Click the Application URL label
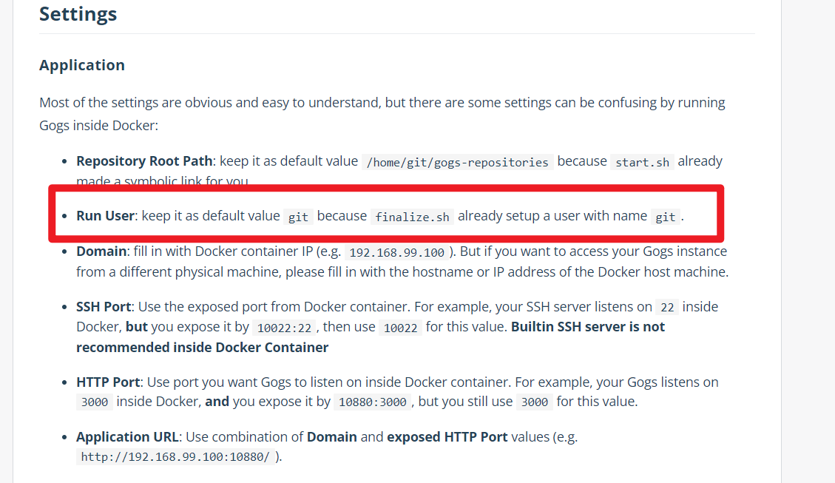 [127, 436]
